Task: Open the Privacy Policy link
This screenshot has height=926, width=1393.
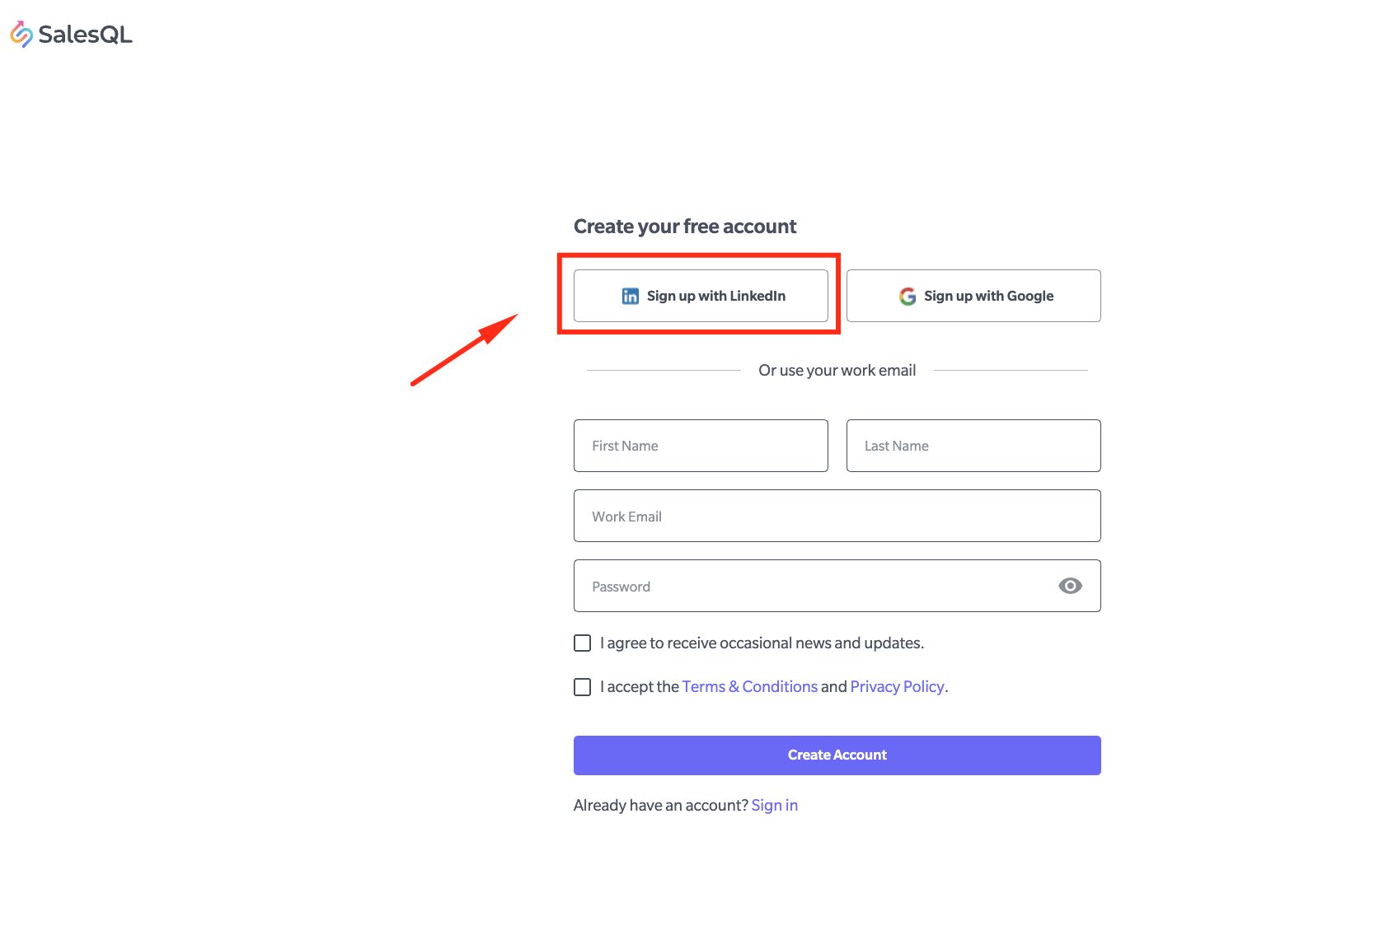Action: [897, 686]
